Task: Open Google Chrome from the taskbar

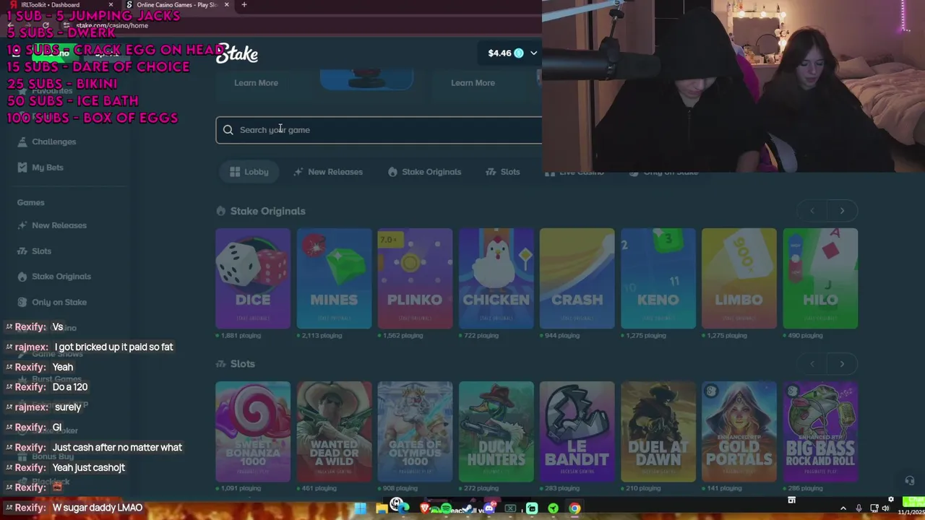Action: (575, 508)
